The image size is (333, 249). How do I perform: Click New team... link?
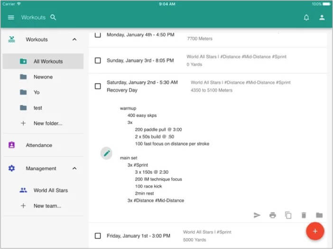47,206
